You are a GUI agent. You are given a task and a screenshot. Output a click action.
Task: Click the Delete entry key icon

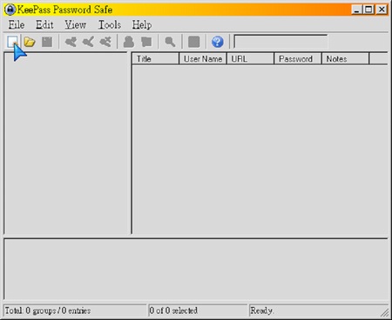coord(105,42)
